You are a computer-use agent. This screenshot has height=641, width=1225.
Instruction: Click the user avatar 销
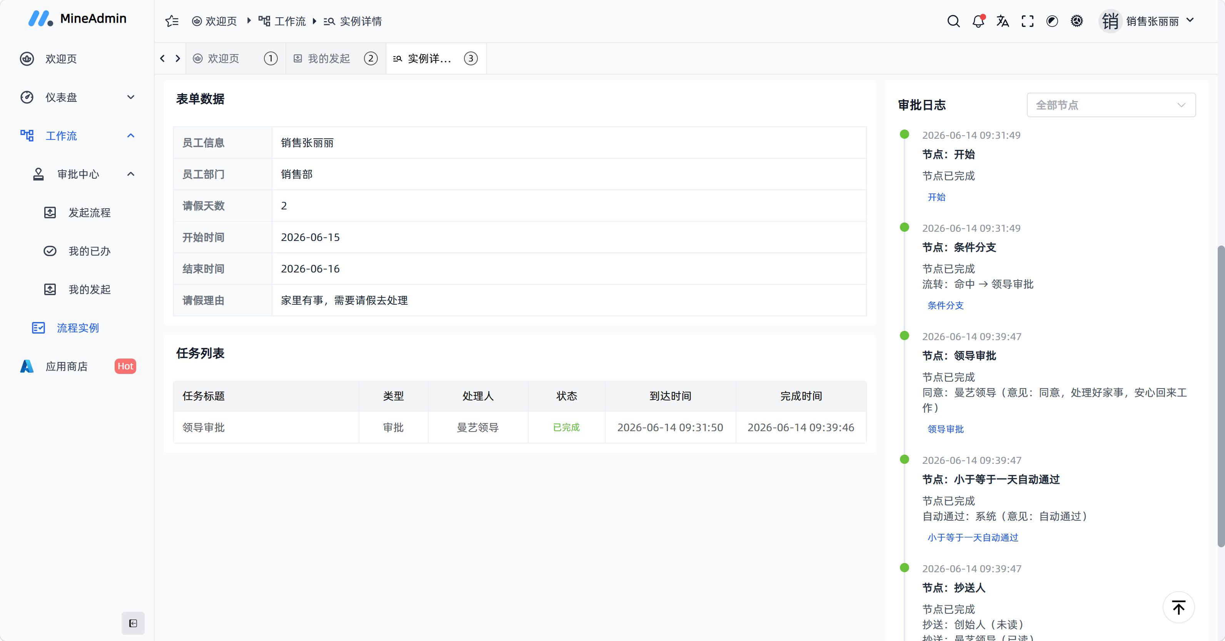[1110, 21]
